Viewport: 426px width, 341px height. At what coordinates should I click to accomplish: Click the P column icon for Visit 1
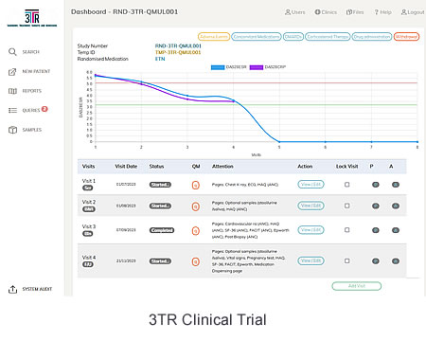click(x=376, y=185)
